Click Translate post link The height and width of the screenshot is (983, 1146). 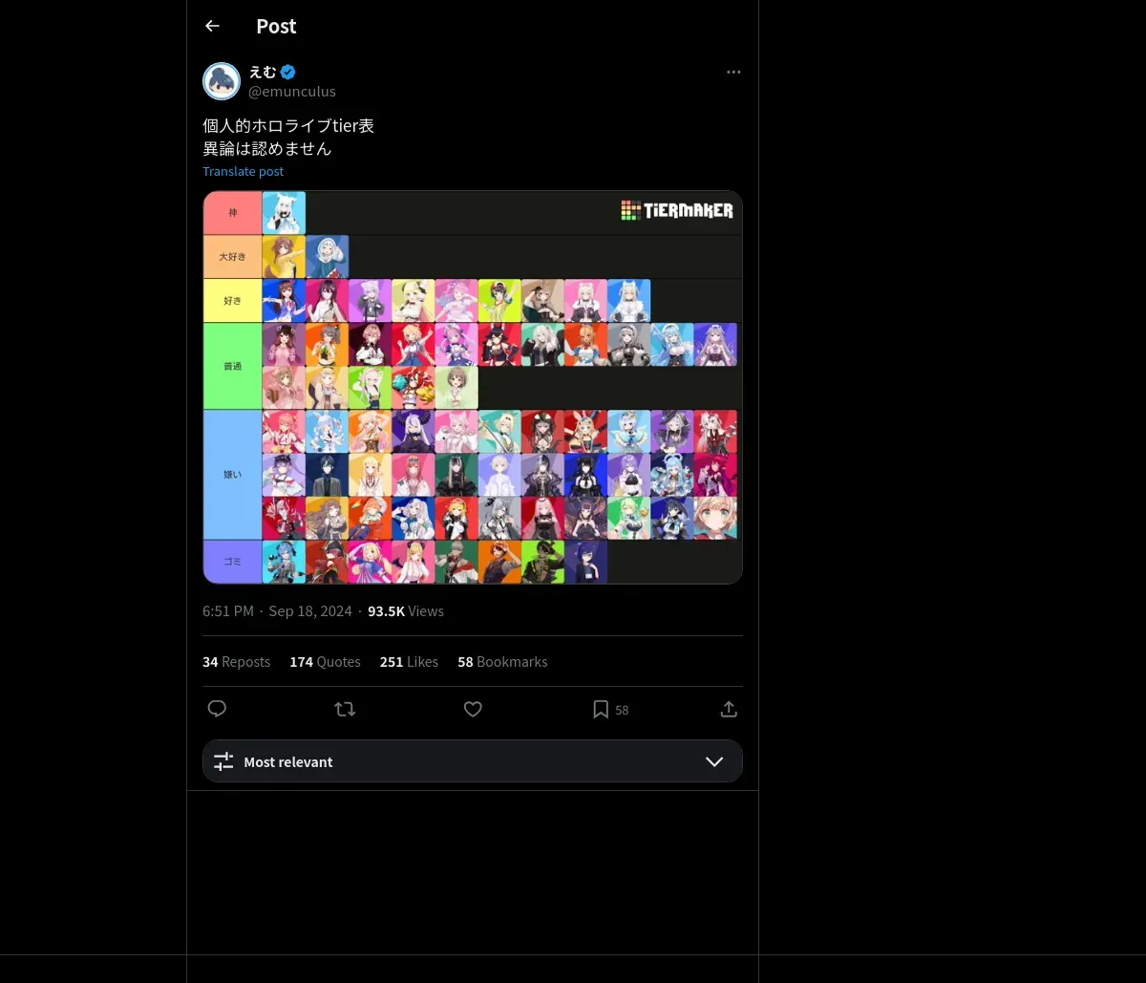pyautogui.click(x=243, y=171)
